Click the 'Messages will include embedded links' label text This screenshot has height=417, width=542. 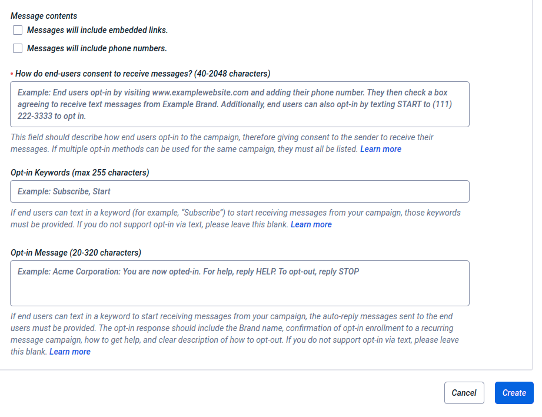[97, 30]
